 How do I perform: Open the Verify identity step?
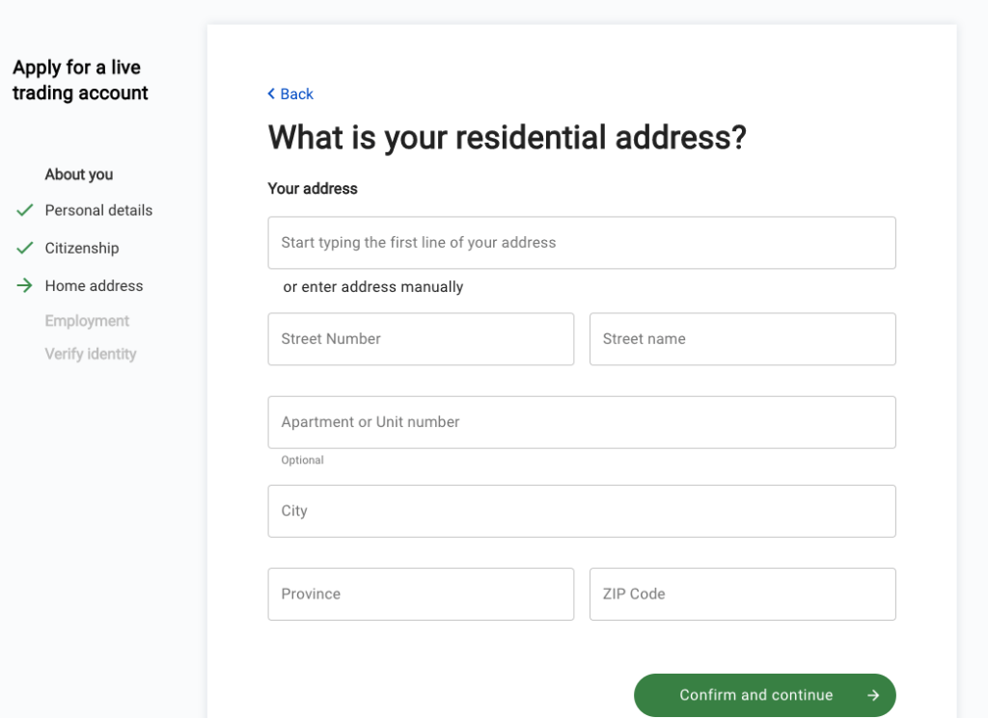[90, 354]
